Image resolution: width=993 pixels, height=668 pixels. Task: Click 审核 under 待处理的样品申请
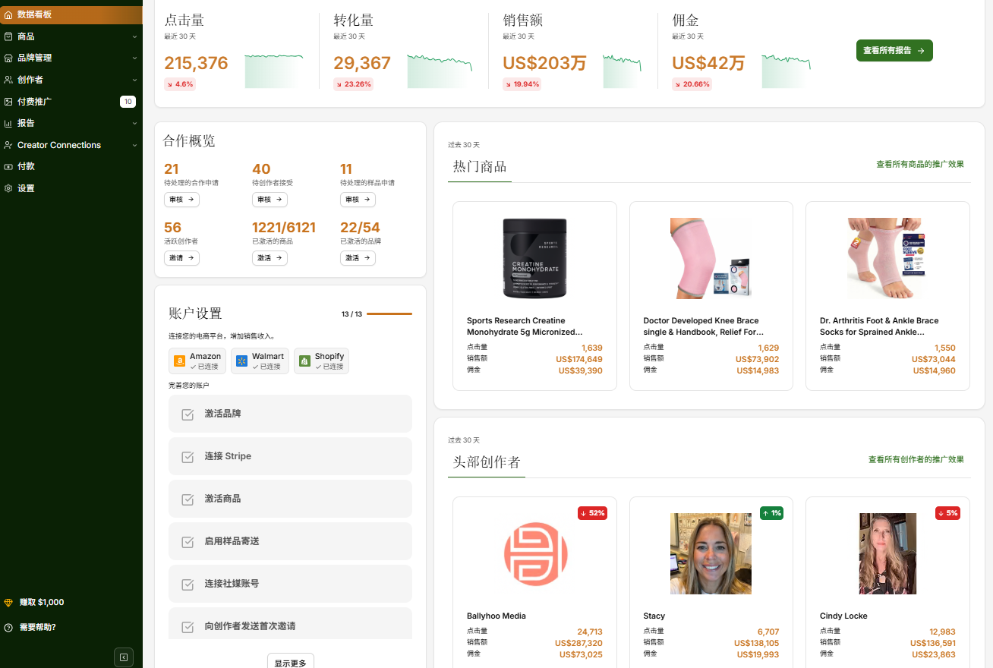coord(358,200)
